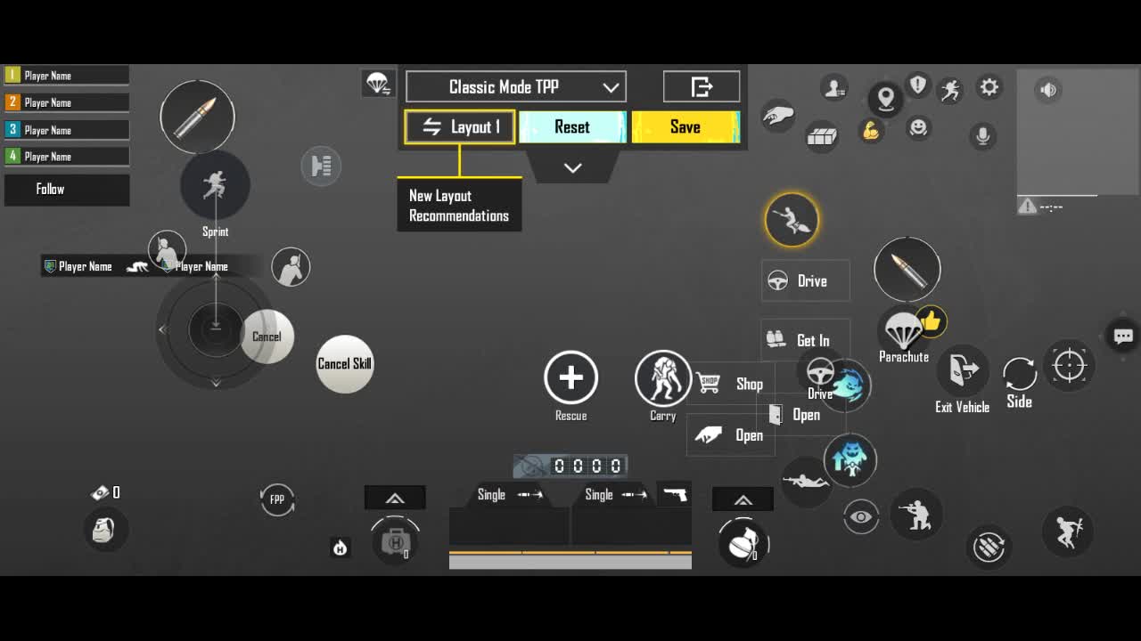
Task: Toggle the eye free-look button
Action: pyautogui.click(x=860, y=517)
